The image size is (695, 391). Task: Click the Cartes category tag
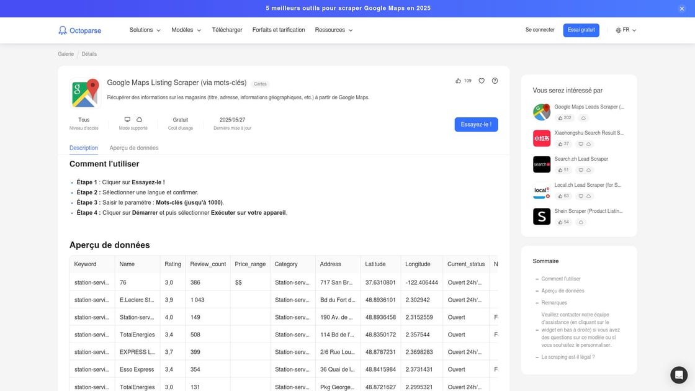tap(260, 84)
